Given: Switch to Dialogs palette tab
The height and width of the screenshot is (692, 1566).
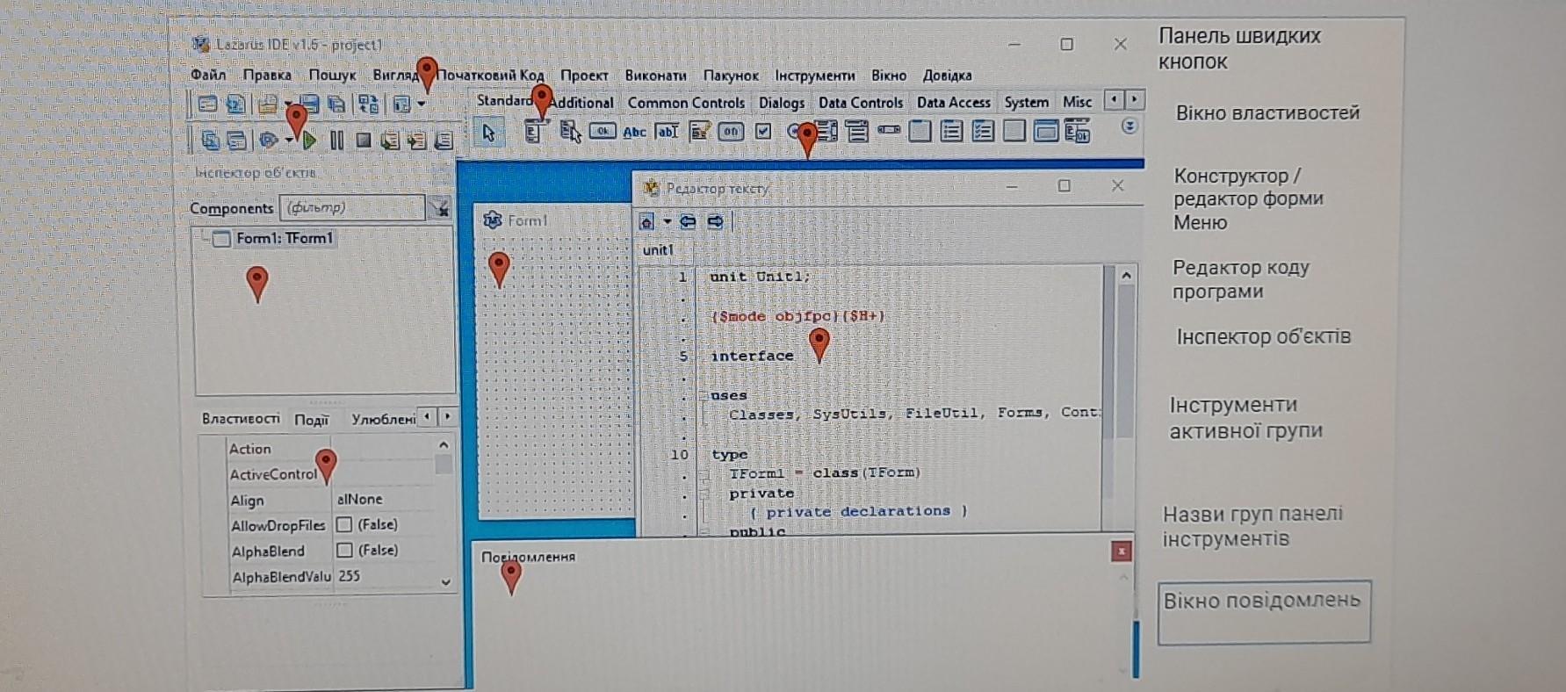Looking at the screenshot, I should pyautogui.click(x=782, y=103).
